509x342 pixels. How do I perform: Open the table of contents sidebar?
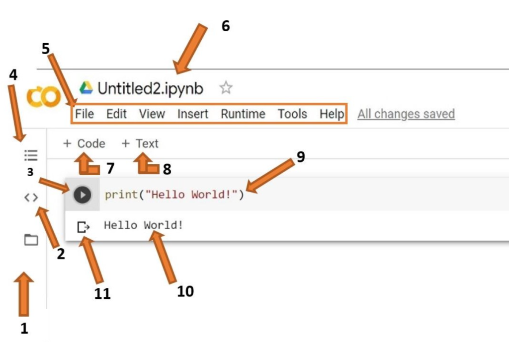coord(31,156)
